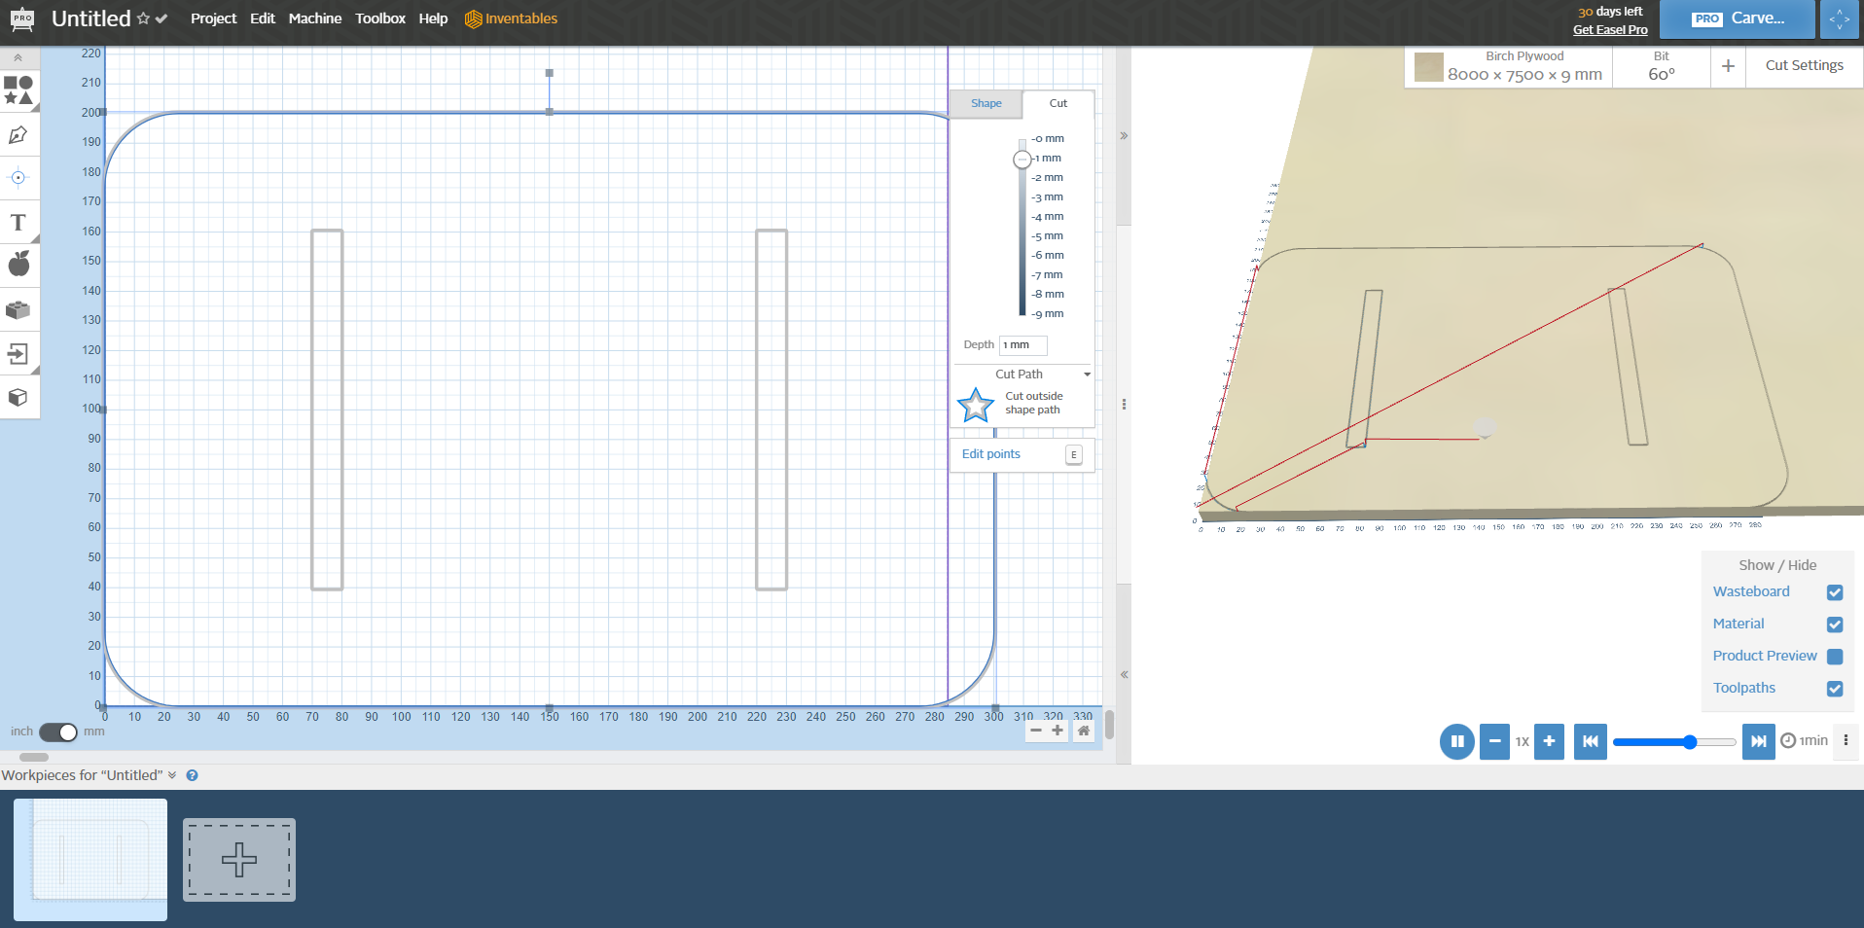Viewport: 1864px width, 928px height.
Task: Open the Toolbox menu
Action: pyautogui.click(x=380, y=18)
